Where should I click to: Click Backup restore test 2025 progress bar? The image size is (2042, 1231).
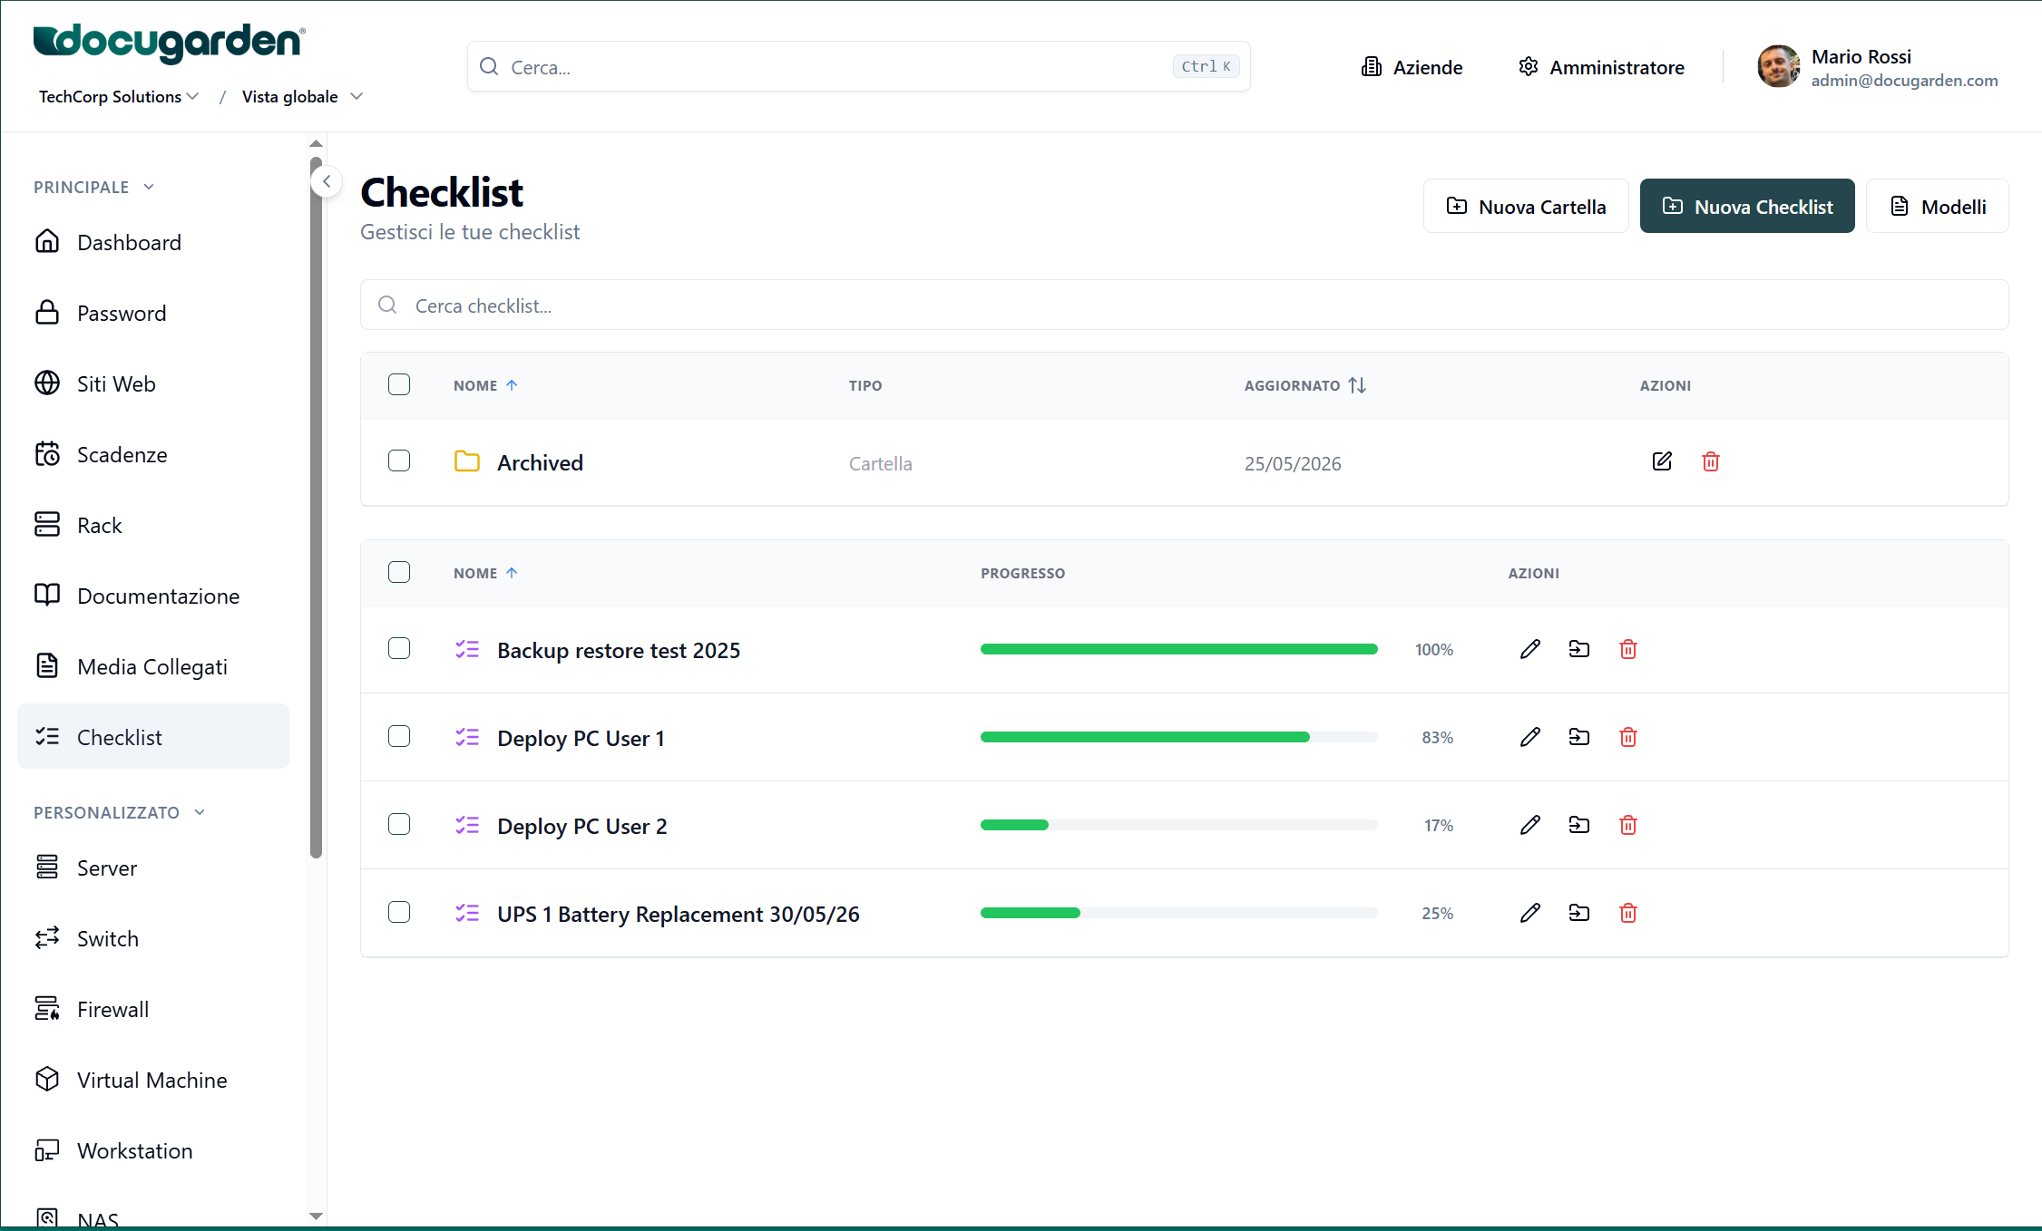[x=1179, y=649]
